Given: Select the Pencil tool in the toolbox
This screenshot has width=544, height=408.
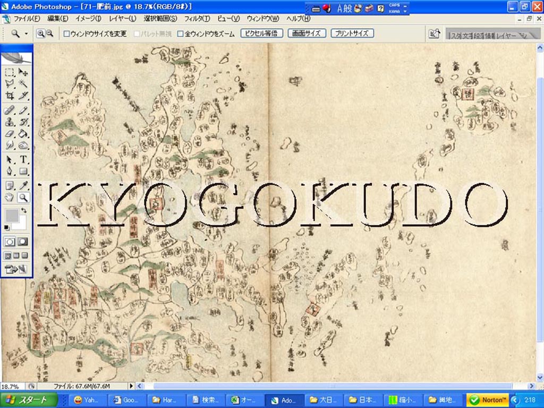Looking at the screenshot, I should pos(23,110).
